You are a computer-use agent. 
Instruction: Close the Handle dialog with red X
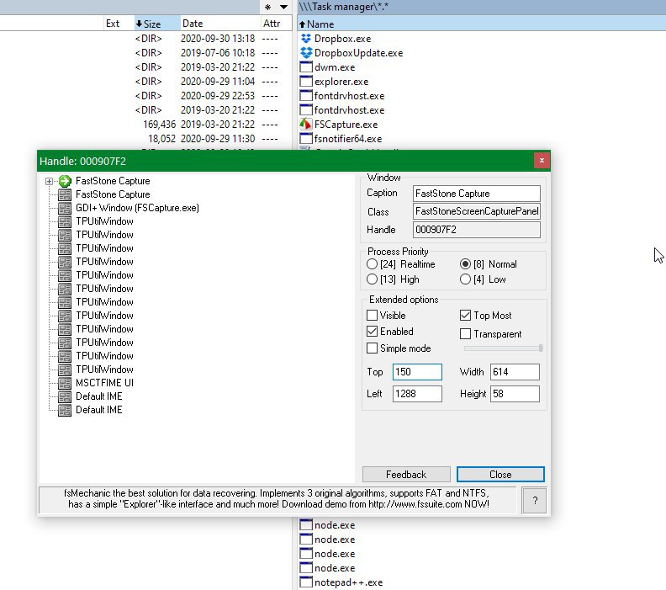pos(542,160)
